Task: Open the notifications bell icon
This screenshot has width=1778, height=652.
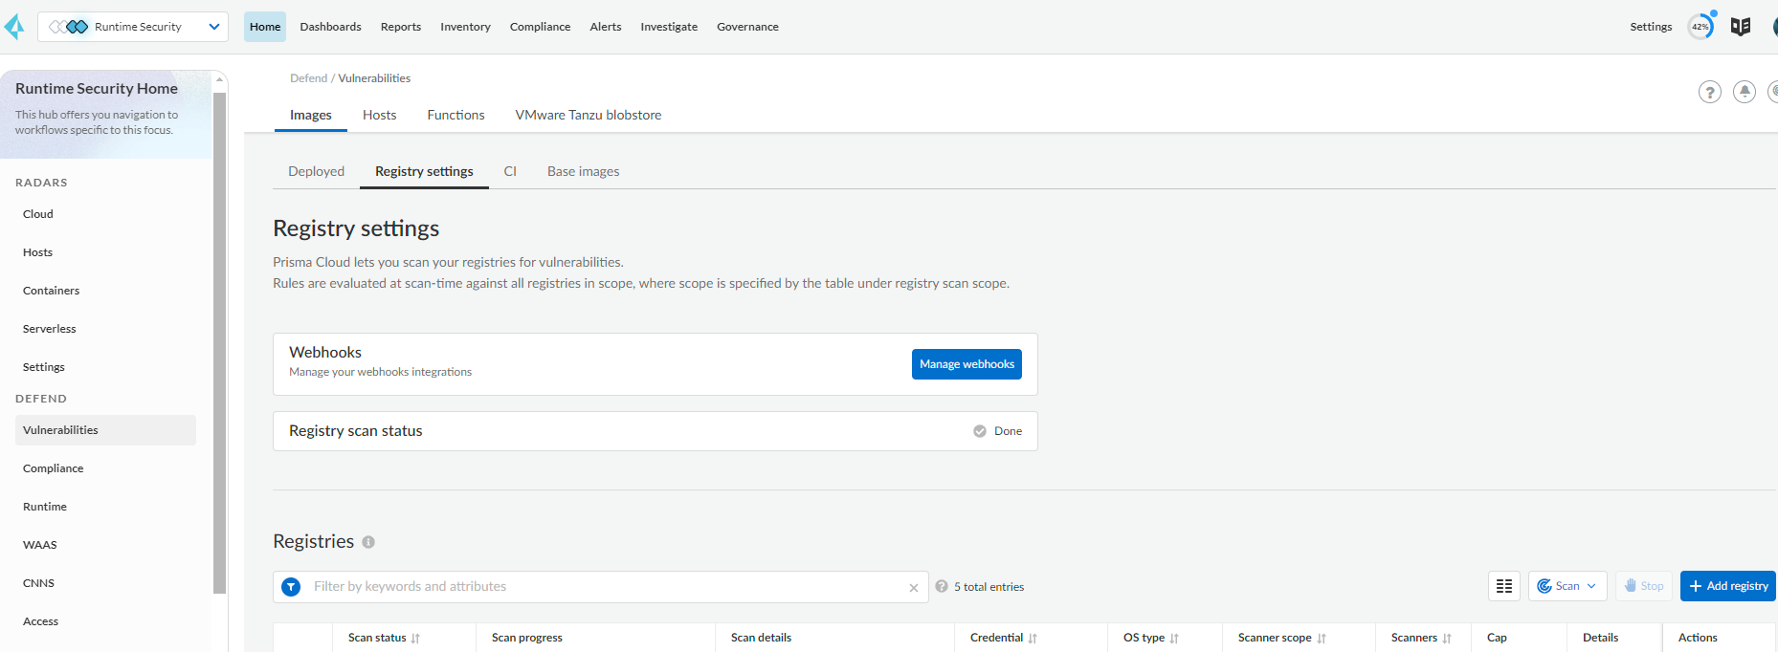Action: [x=1745, y=92]
